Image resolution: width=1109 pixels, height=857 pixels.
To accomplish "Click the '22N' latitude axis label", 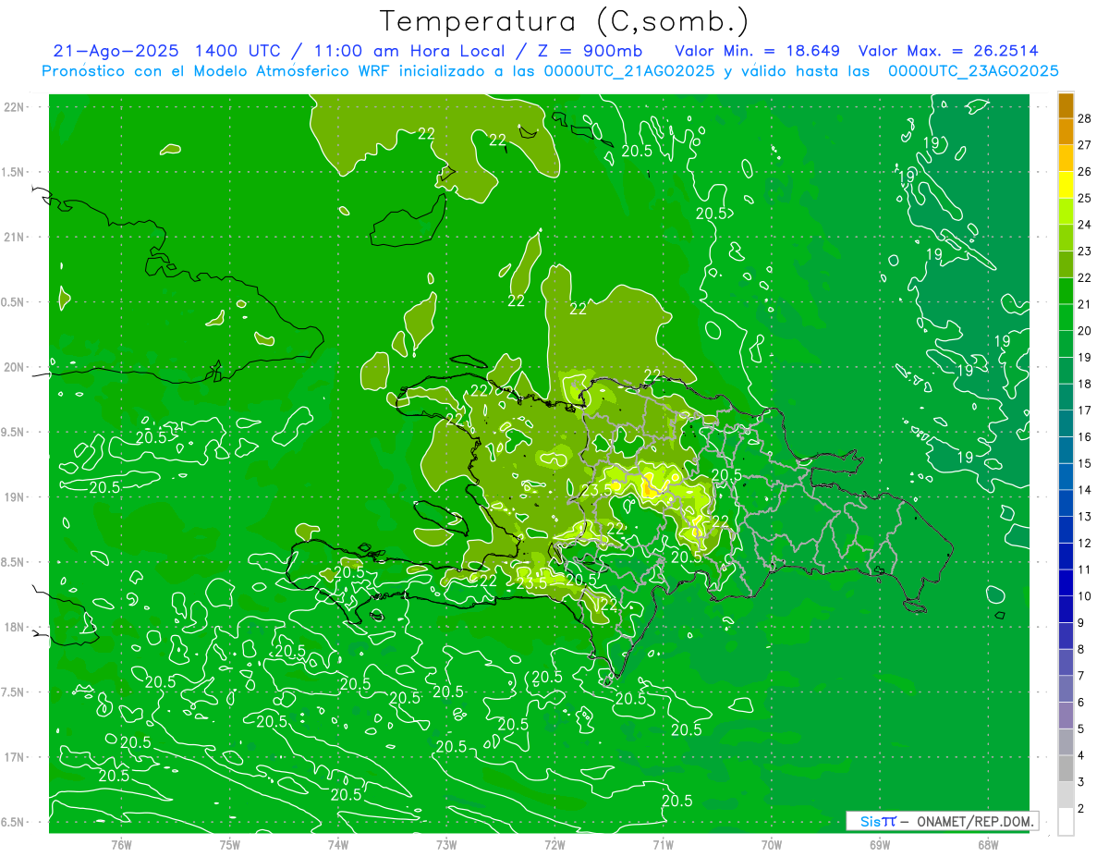I will [14, 107].
